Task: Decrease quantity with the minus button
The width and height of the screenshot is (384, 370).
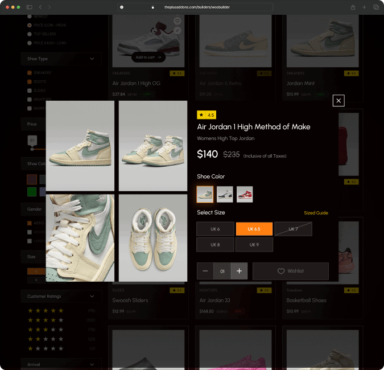Action: click(205, 272)
